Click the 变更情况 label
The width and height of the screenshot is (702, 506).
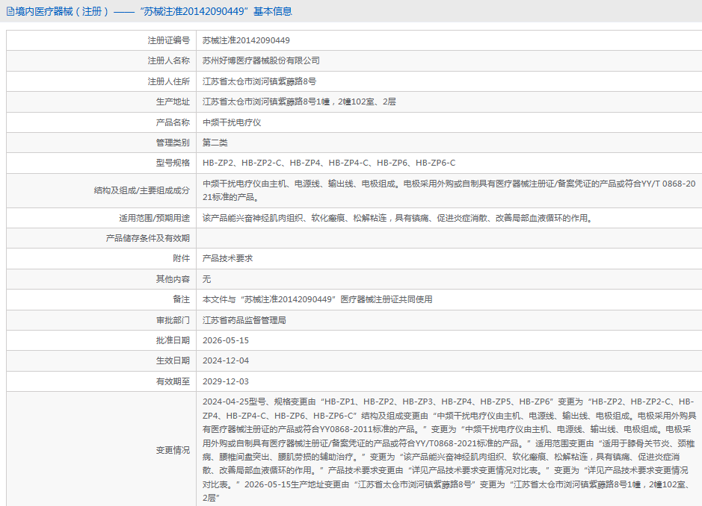pos(173,450)
